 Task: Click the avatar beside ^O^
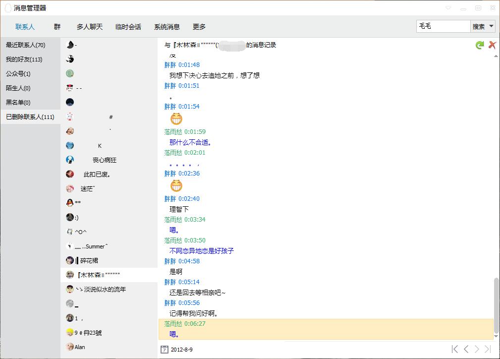(70, 232)
